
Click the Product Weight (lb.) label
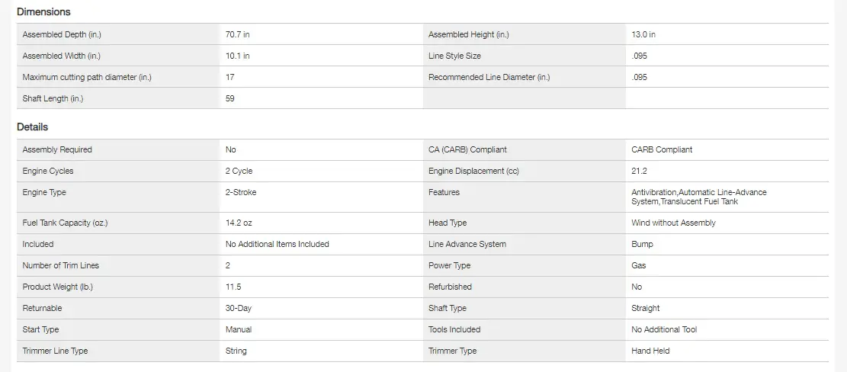tap(58, 287)
